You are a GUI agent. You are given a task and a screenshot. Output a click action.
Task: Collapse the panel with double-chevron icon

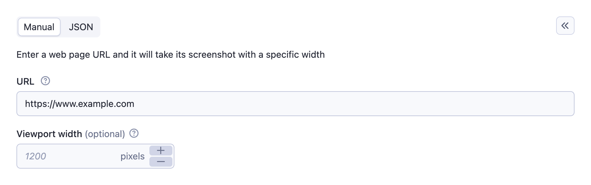(x=565, y=26)
